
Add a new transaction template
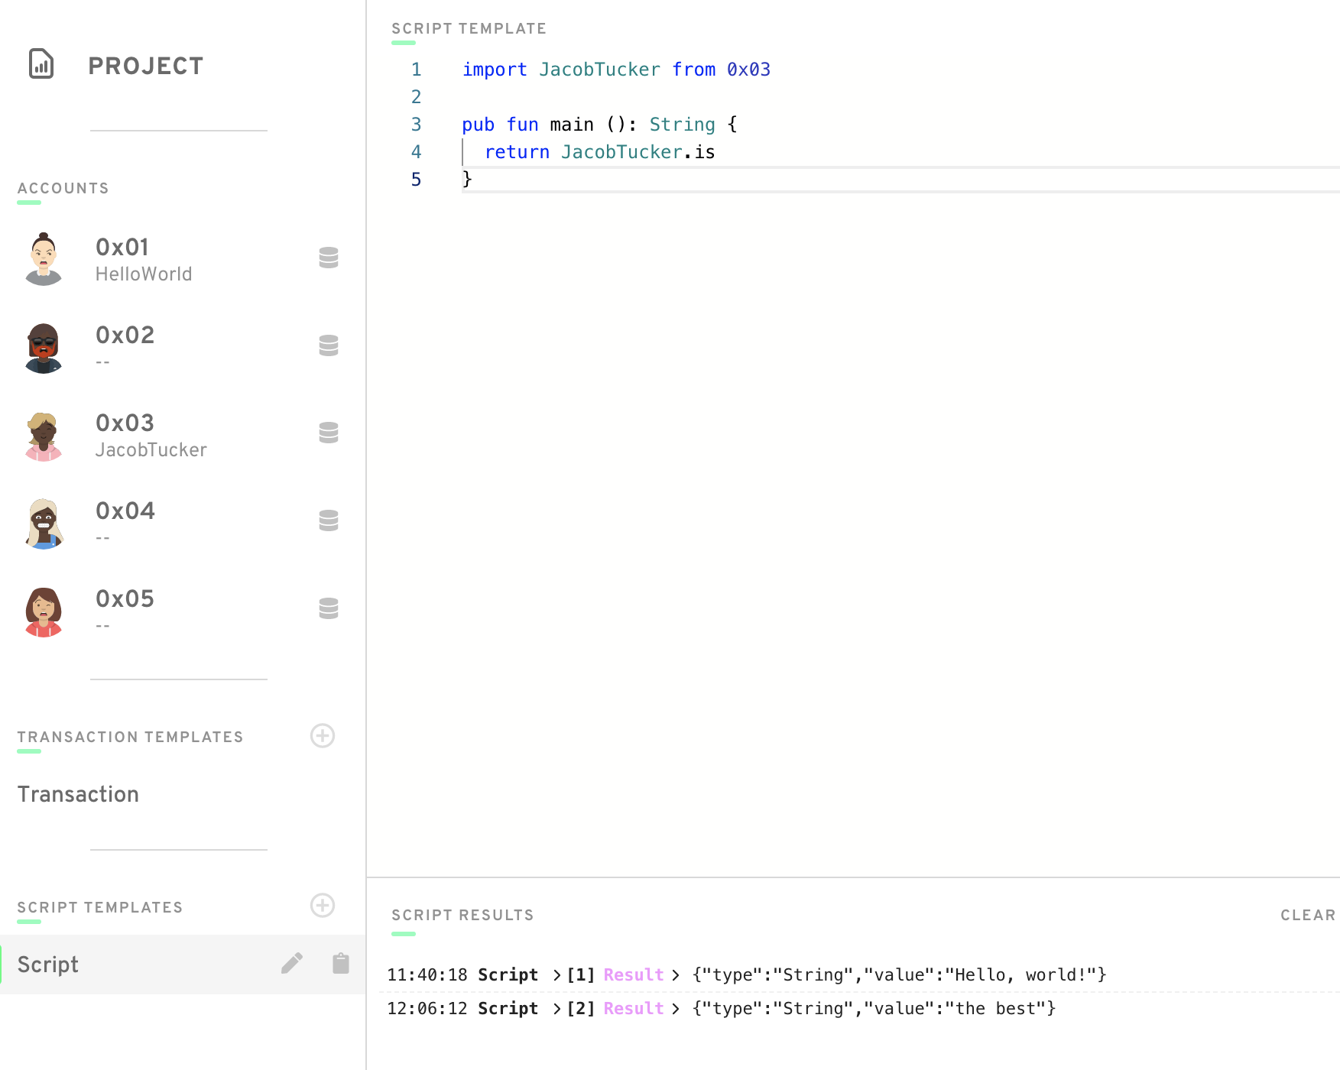pos(323,736)
